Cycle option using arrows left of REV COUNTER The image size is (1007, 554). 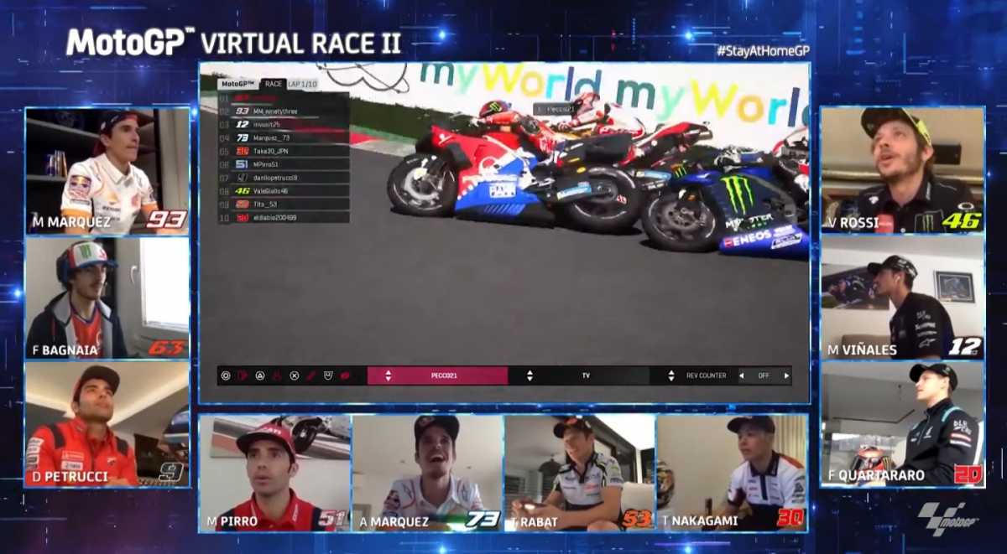pyautogui.click(x=671, y=375)
